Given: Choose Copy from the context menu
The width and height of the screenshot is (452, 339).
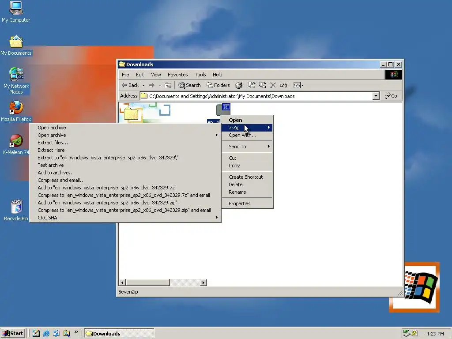Looking at the screenshot, I should pos(247,166).
